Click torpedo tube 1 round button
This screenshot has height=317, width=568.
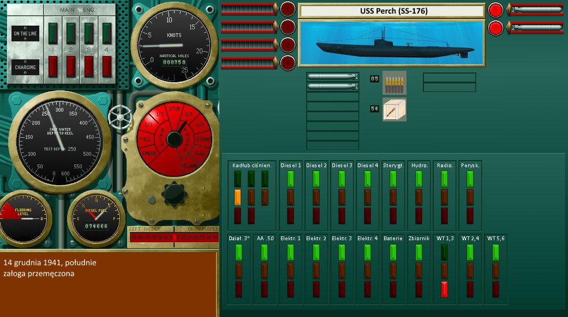pos(288,9)
